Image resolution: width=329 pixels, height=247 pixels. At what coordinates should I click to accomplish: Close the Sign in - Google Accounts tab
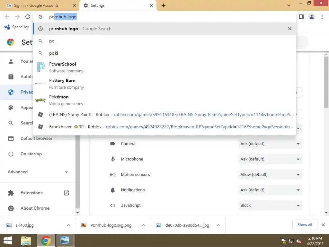(74, 5)
